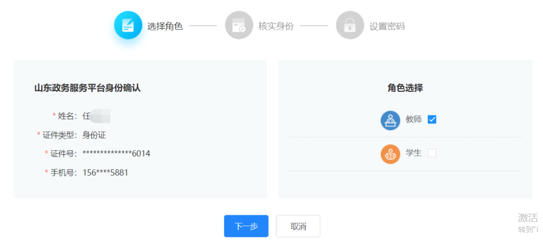Select the 选择角色 step label
The image size is (543, 247).
click(165, 26)
